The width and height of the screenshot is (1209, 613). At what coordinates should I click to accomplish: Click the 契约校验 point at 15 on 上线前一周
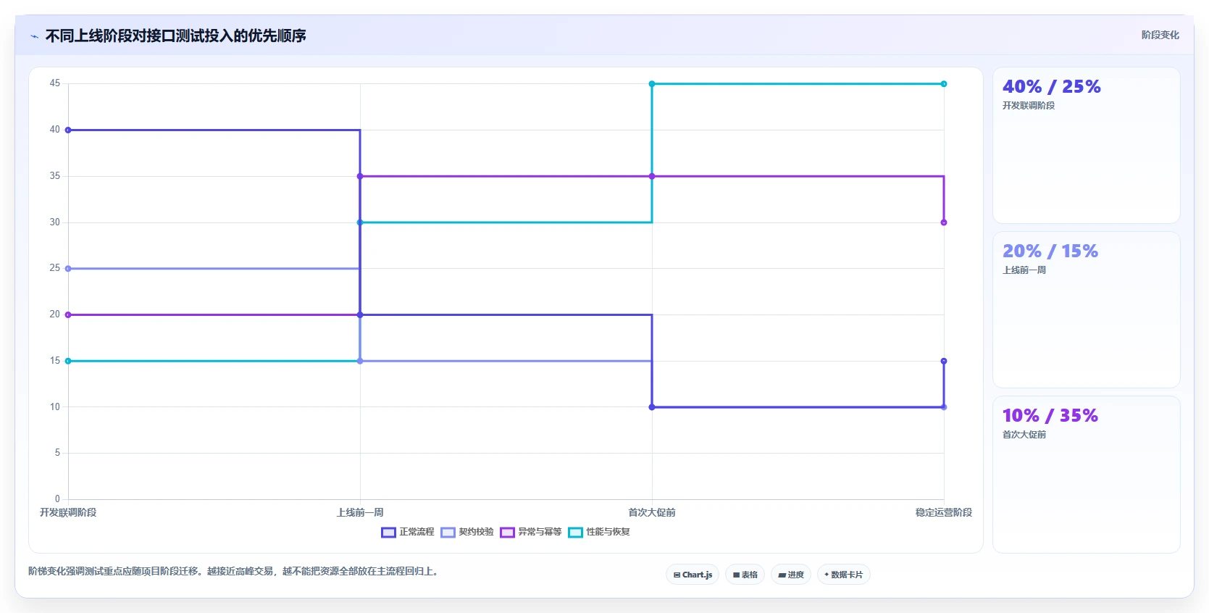(x=360, y=361)
